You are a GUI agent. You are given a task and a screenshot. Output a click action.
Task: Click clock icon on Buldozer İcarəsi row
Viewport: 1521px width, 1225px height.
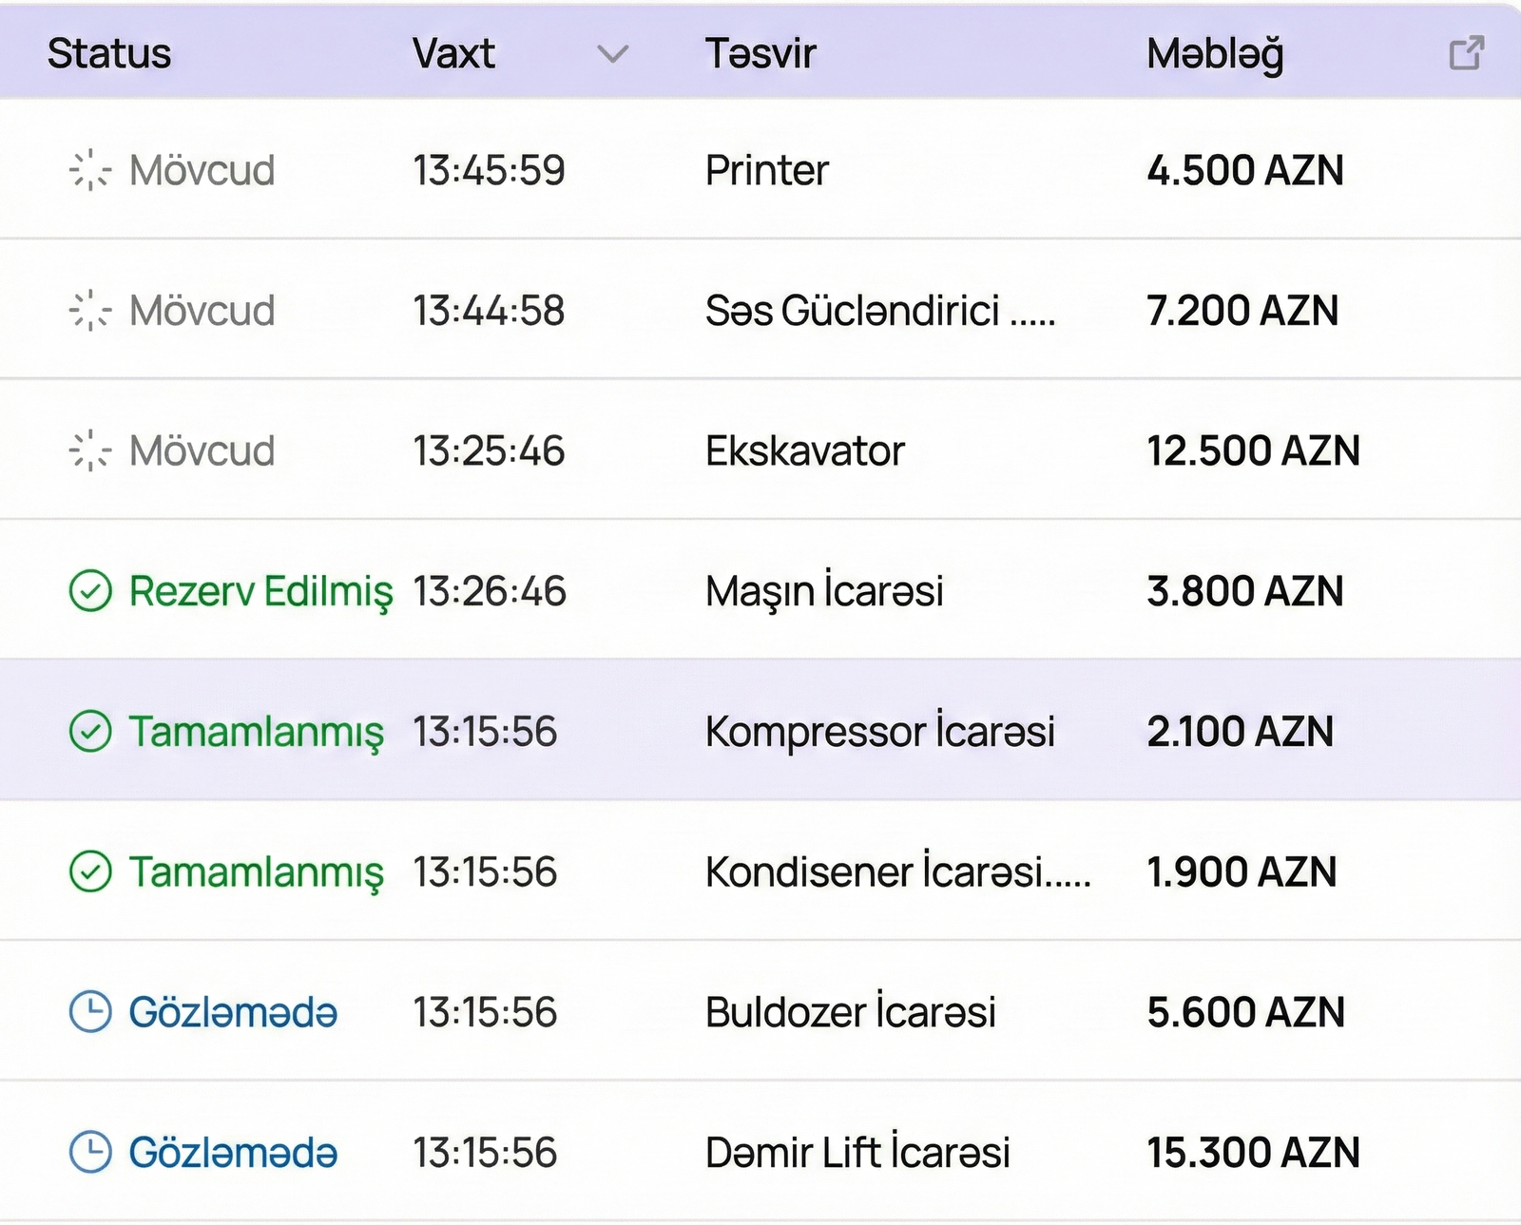click(90, 1012)
